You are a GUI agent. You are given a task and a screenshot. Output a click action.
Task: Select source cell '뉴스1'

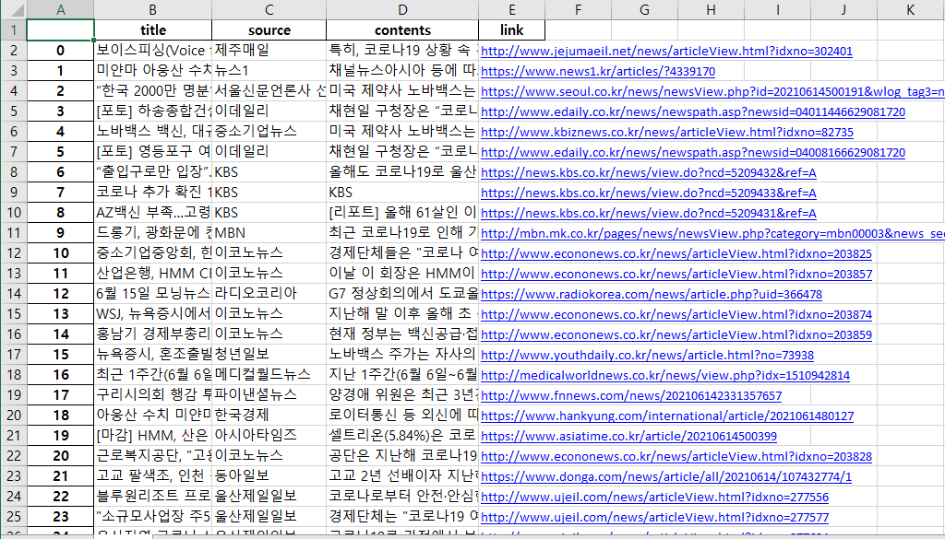tap(269, 70)
